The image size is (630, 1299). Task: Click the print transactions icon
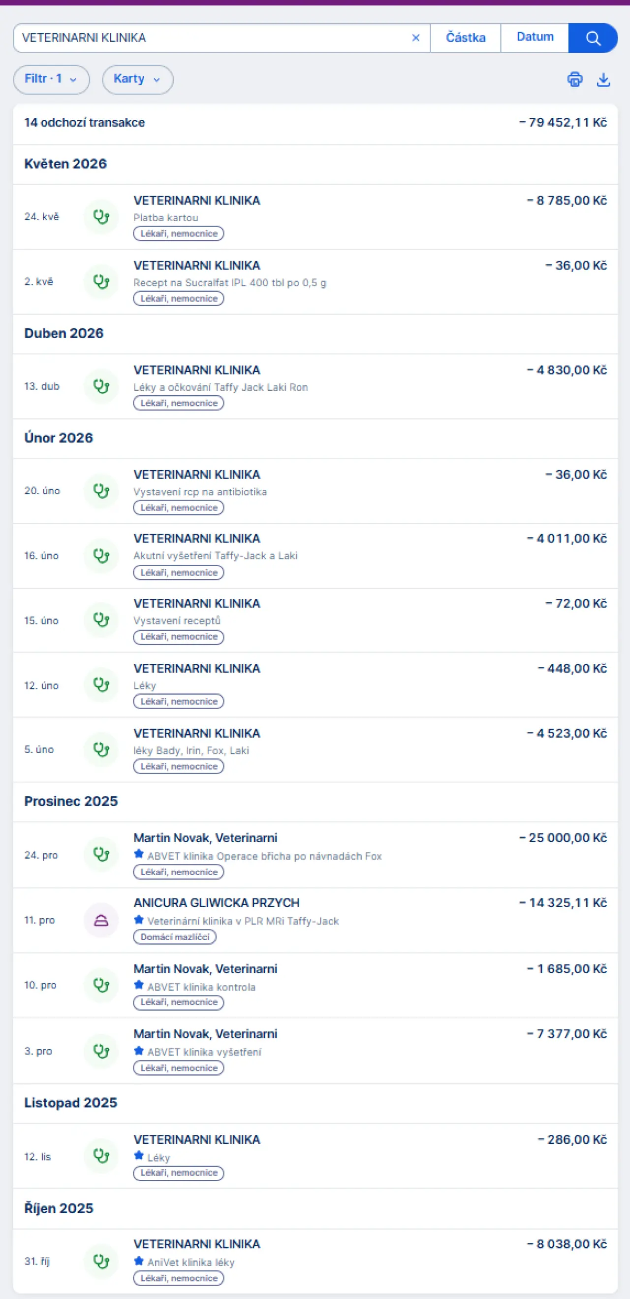pos(574,80)
